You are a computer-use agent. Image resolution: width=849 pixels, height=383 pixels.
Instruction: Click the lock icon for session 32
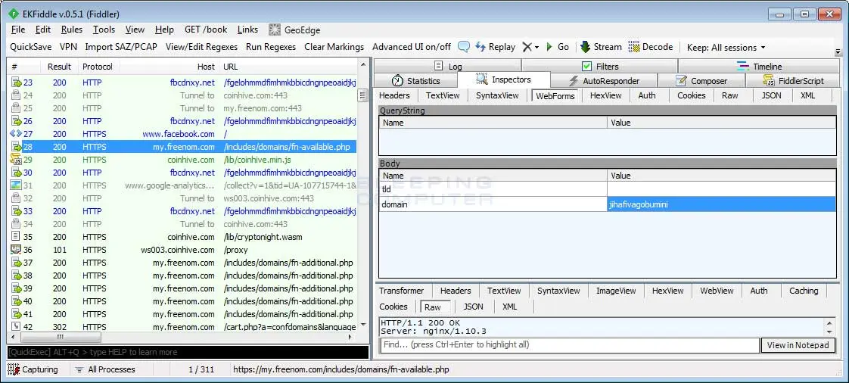click(x=16, y=198)
